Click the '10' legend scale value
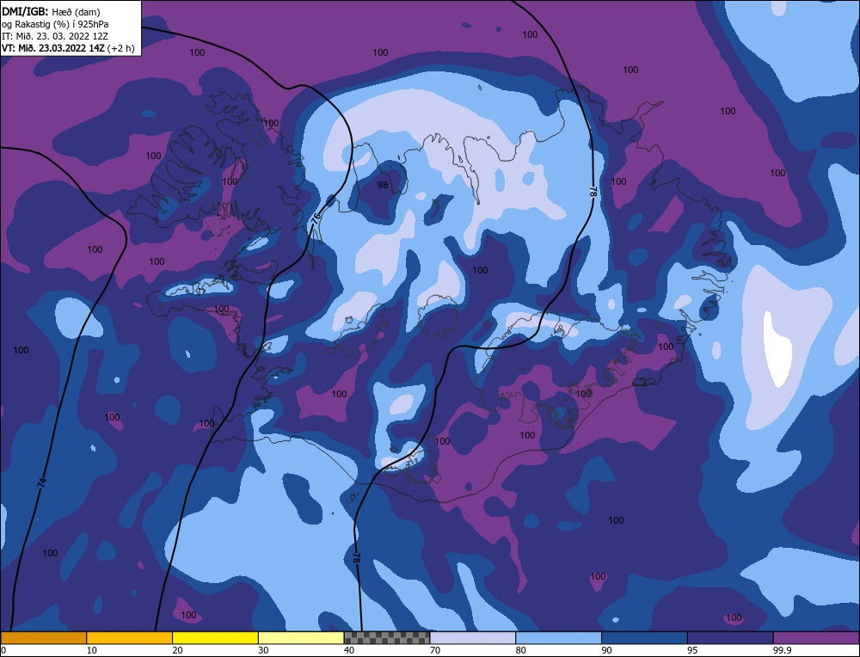 tap(91, 650)
